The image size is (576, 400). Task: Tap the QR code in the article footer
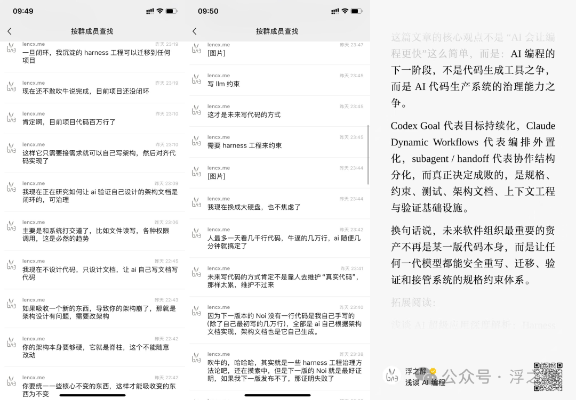tap(548, 377)
